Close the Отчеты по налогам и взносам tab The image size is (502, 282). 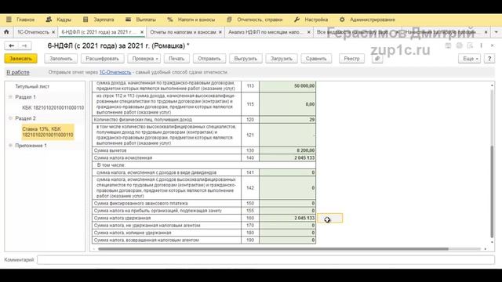tap(220, 32)
